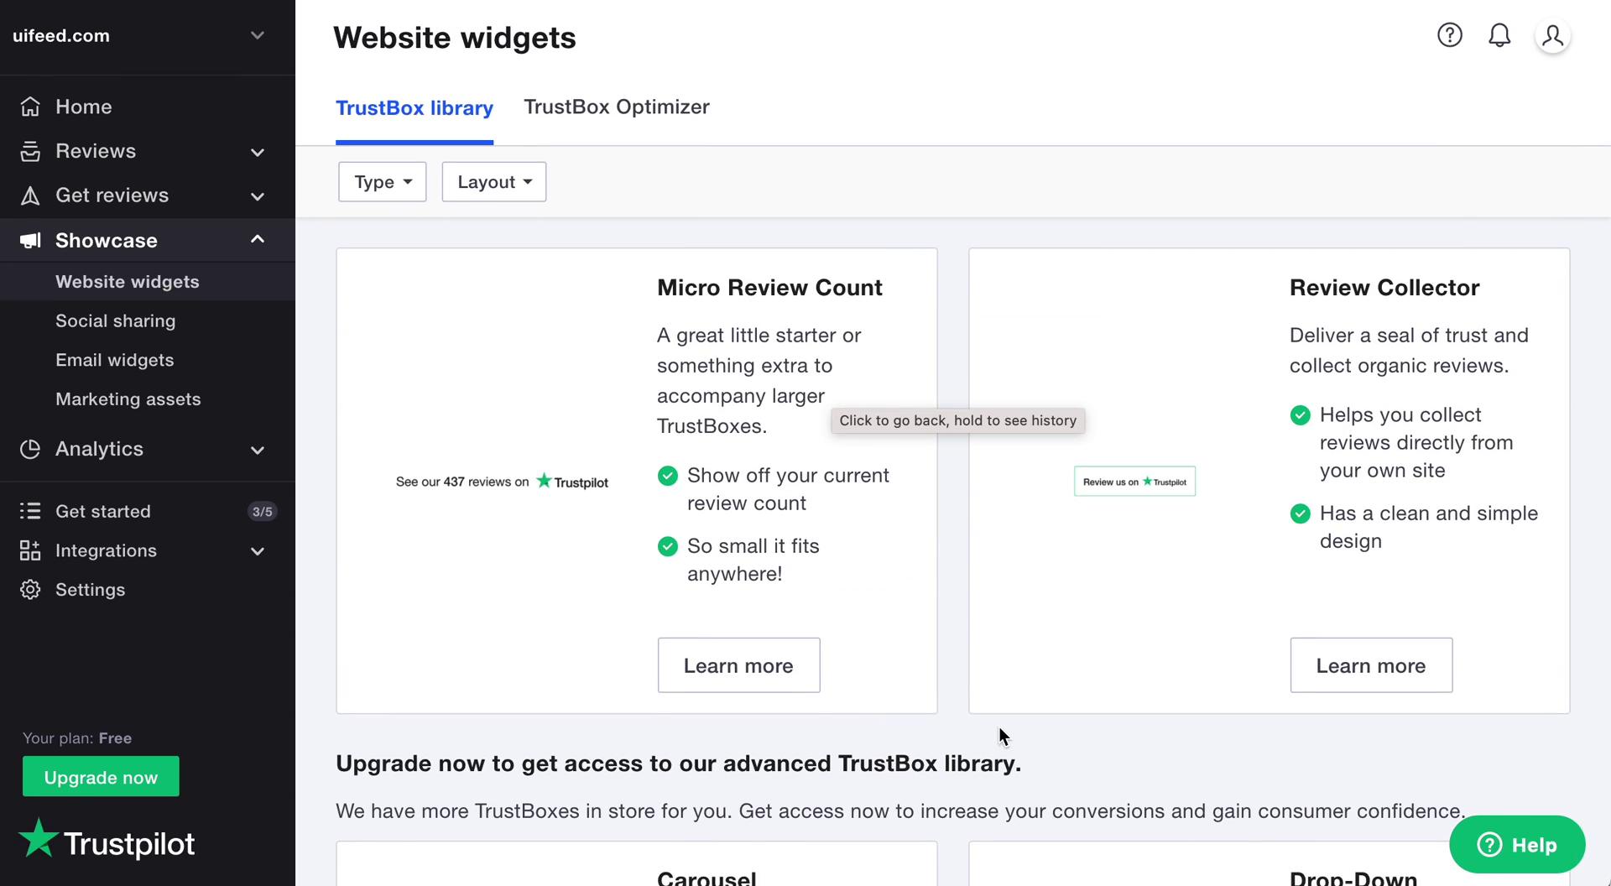Open the uifeed.com domain switcher dropdown
This screenshot has width=1611, height=886.
point(148,36)
